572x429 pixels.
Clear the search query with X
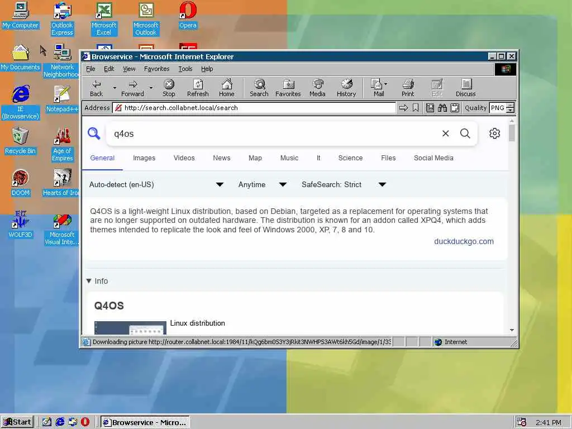(445, 134)
